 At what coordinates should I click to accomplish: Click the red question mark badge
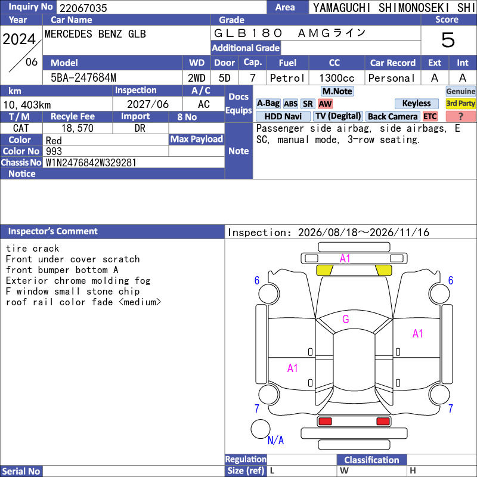460,116
